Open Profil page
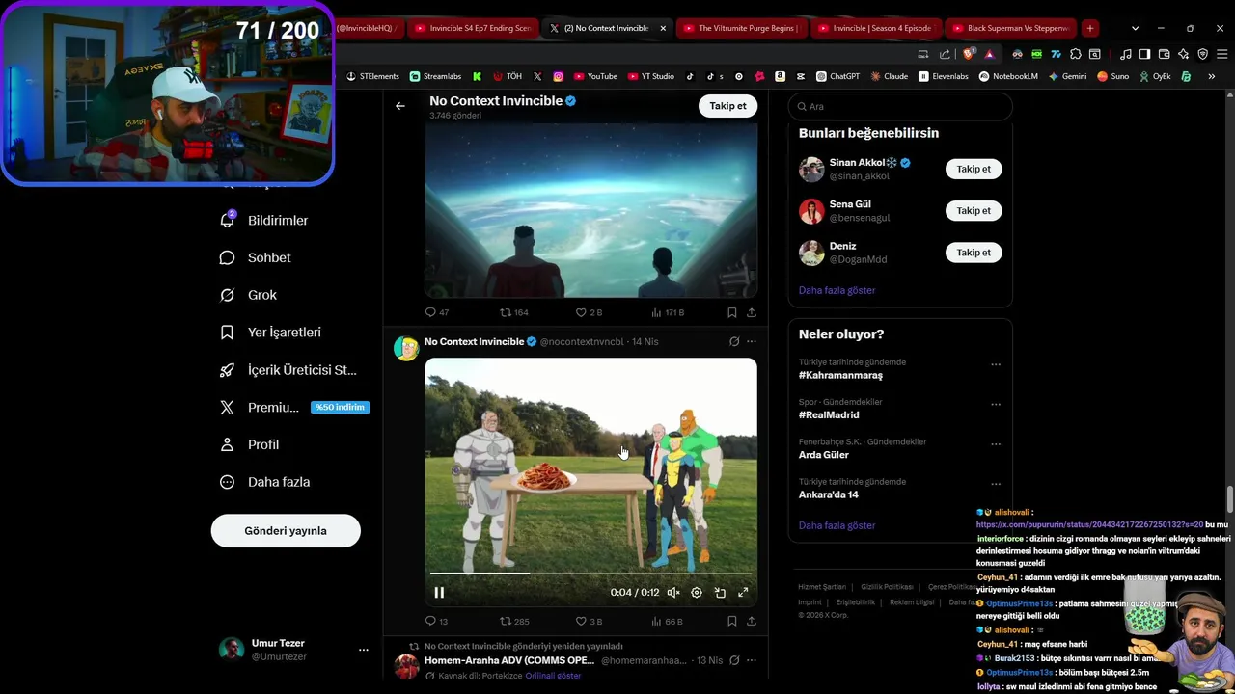 coord(249,444)
